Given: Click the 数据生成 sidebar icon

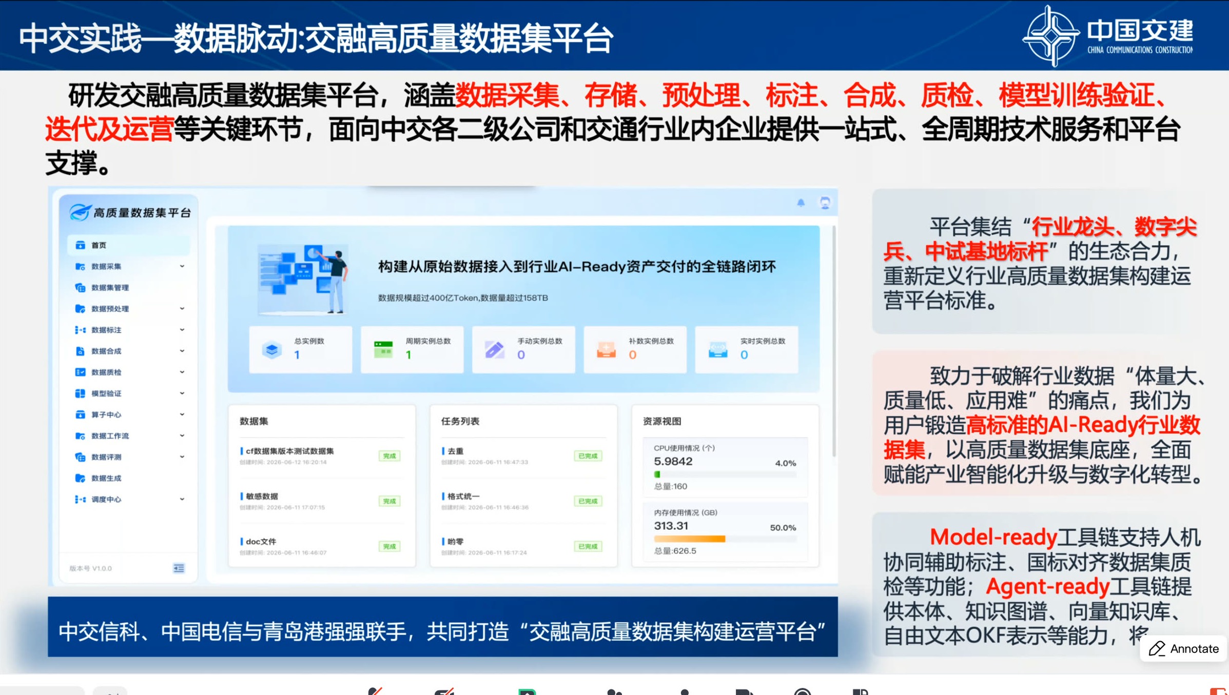Looking at the screenshot, I should pyautogui.click(x=80, y=478).
